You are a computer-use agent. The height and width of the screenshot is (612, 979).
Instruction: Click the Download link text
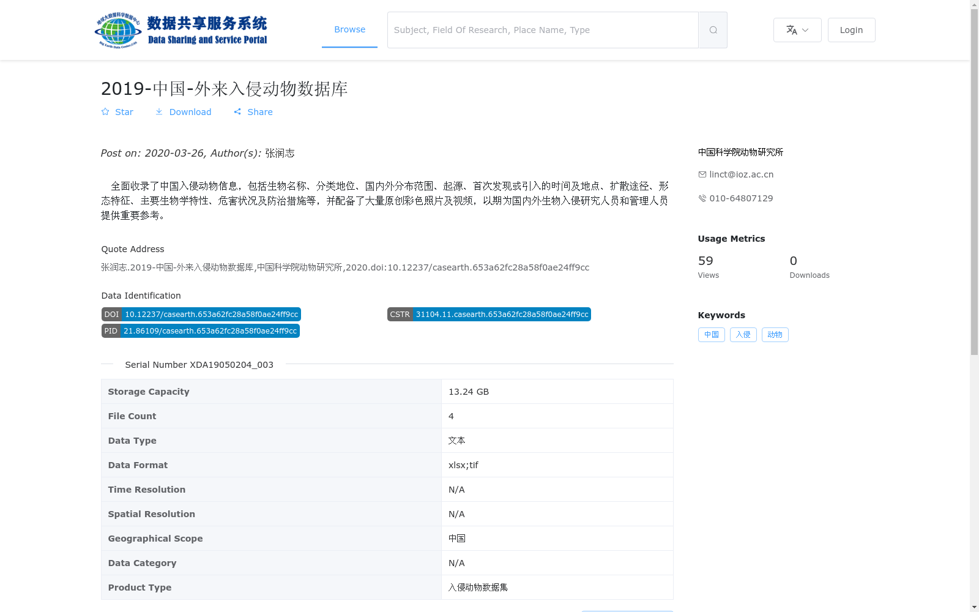tap(190, 112)
